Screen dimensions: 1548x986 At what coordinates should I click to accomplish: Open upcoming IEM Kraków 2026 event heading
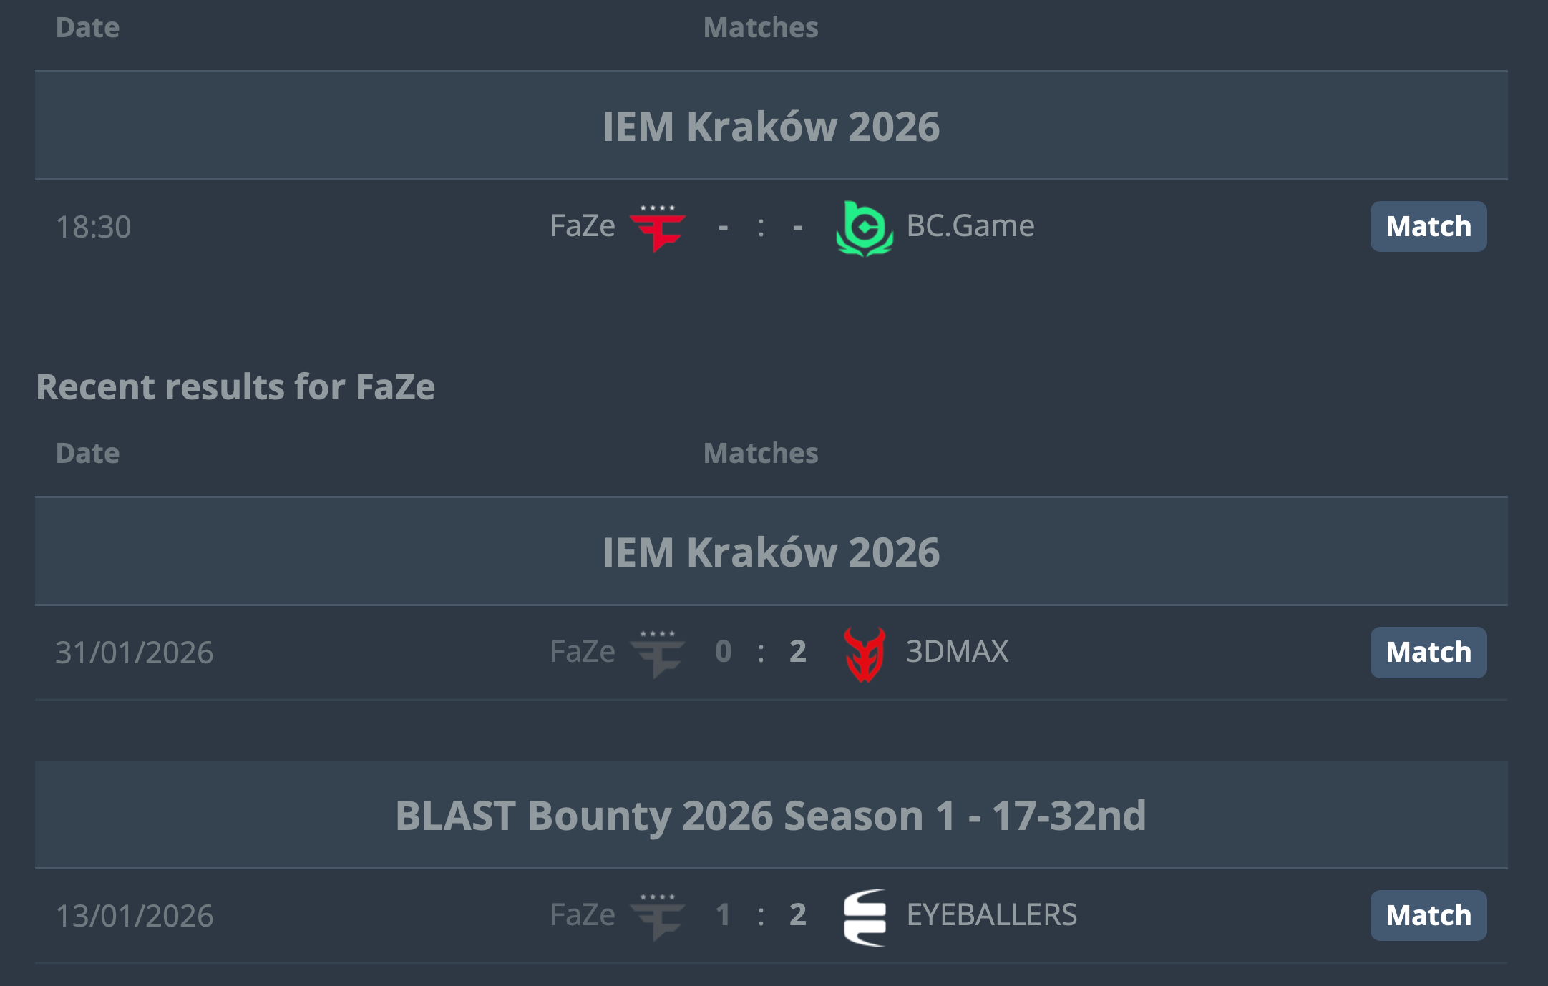[x=771, y=127]
